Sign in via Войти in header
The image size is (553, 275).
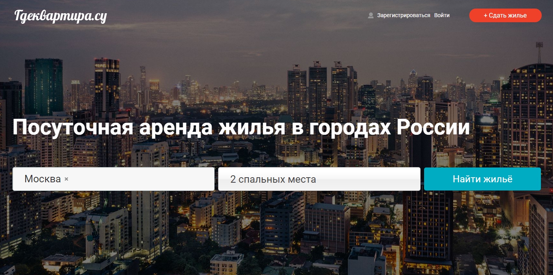tap(442, 16)
